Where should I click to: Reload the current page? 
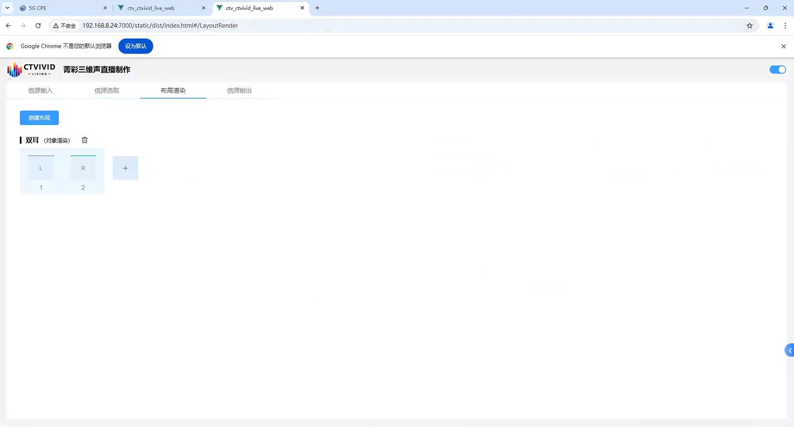coord(38,26)
